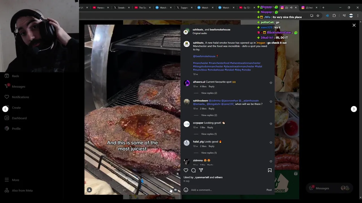The height and width of the screenshot is (203, 362).
Task: Open a new browser tab
Action: (323, 8)
